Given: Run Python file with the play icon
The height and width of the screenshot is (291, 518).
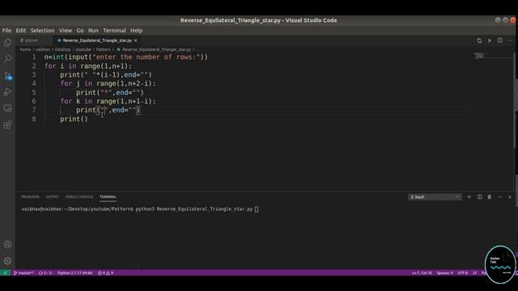Looking at the screenshot, I should tap(490, 40).
